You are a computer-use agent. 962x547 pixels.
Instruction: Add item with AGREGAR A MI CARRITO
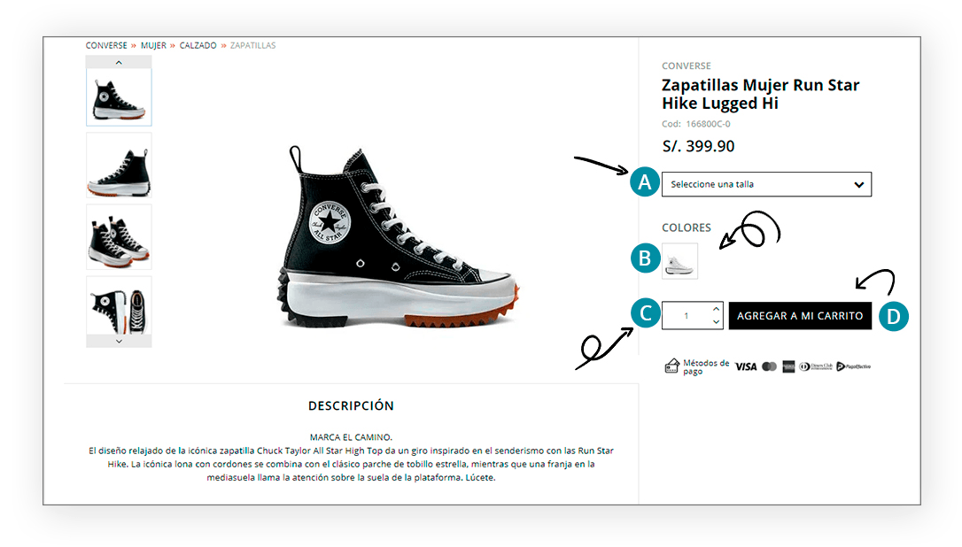click(800, 316)
